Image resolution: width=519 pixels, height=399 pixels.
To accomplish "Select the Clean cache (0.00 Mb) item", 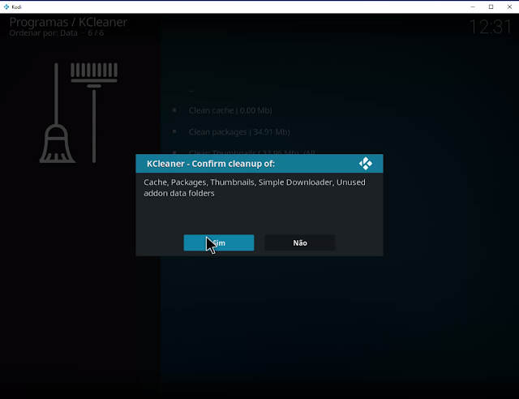I will (x=230, y=110).
